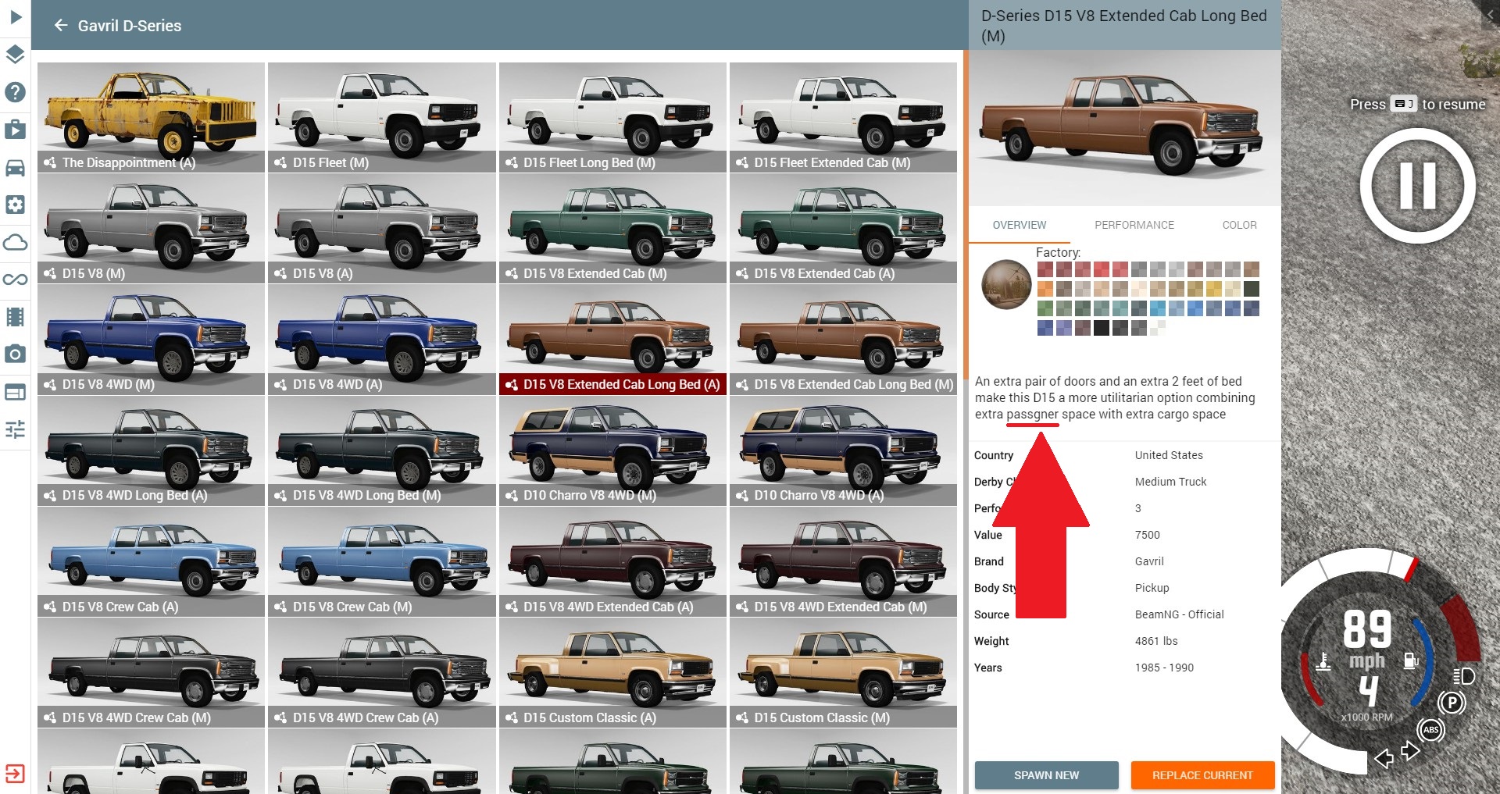The width and height of the screenshot is (1500, 794).
Task: Select The Disappointment (A) thumbnail
Action: click(x=151, y=117)
